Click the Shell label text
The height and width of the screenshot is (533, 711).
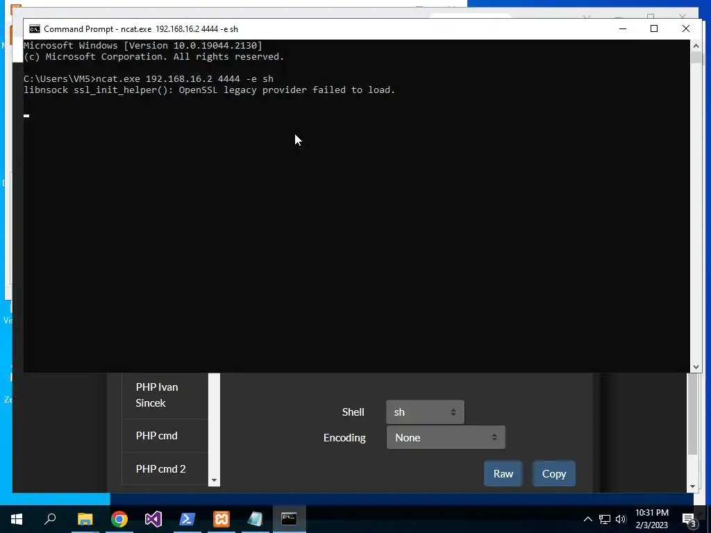[x=353, y=412]
